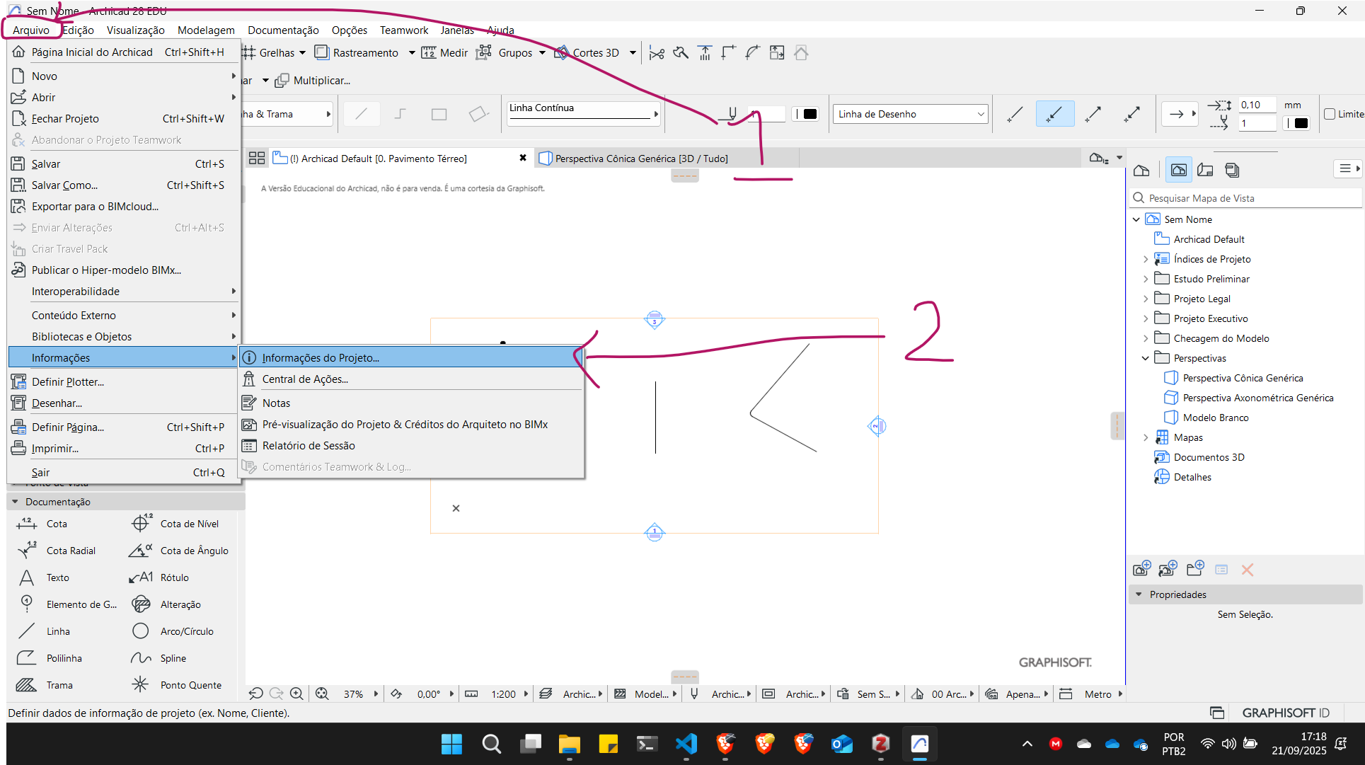Viewport: 1365px width, 765px height.
Task: Select the rectangle geometry method
Action: point(439,114)
